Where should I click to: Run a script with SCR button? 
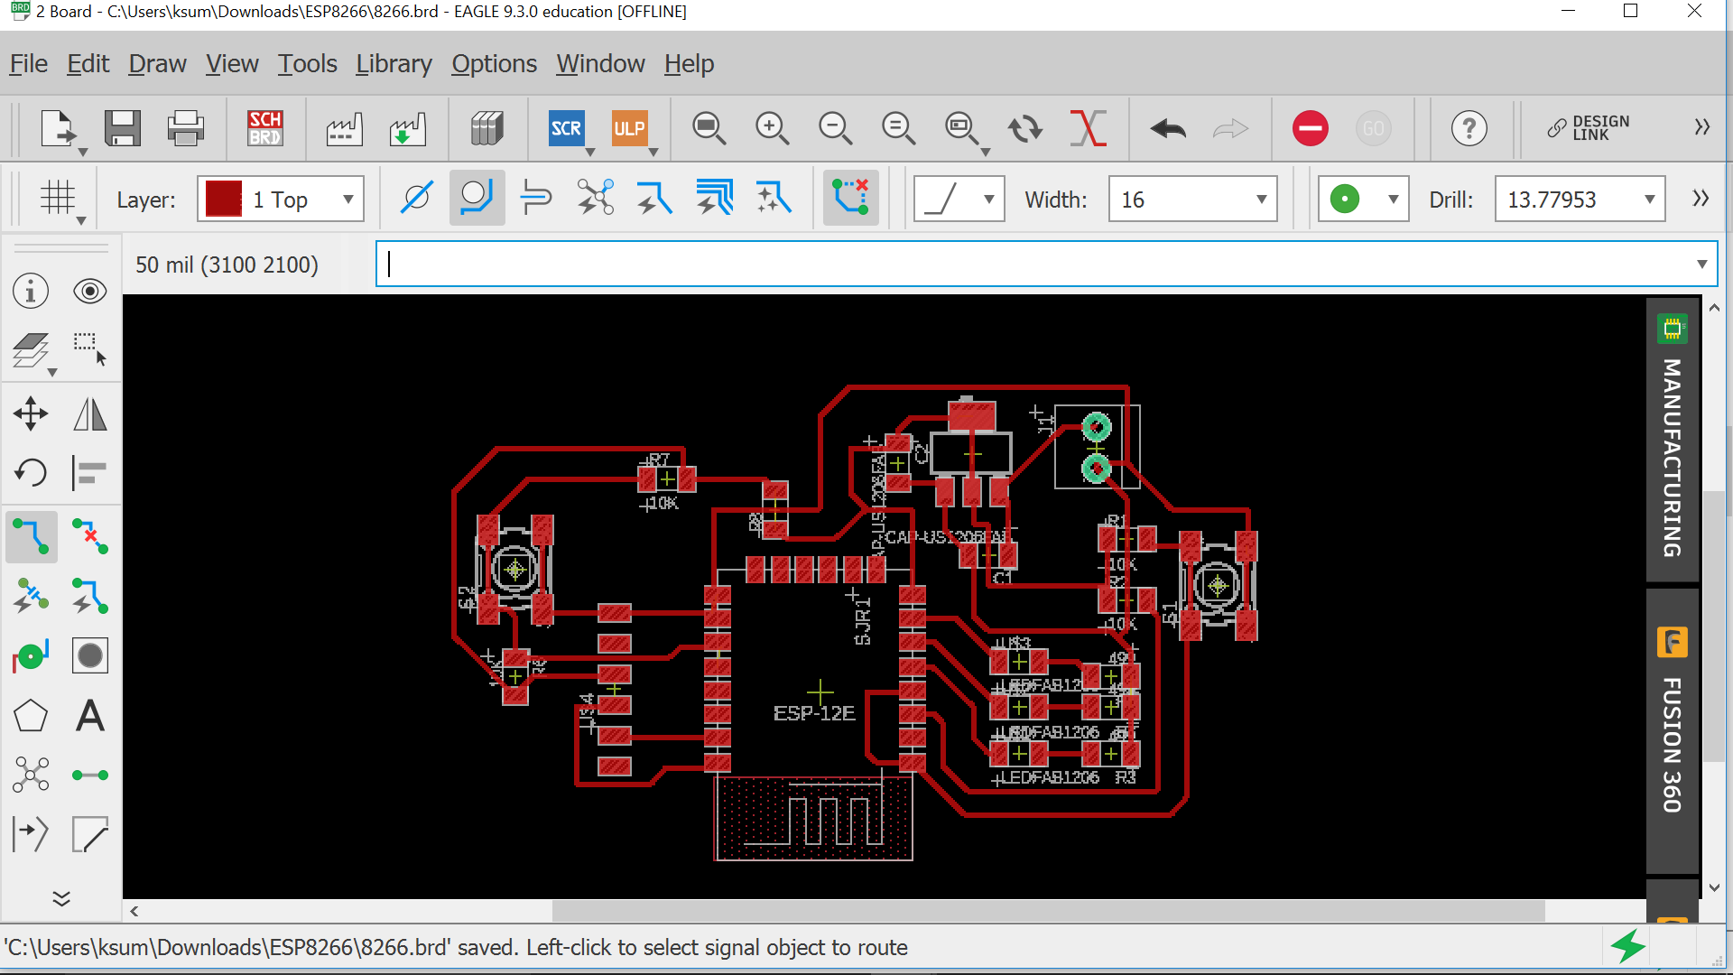point(566,128)
